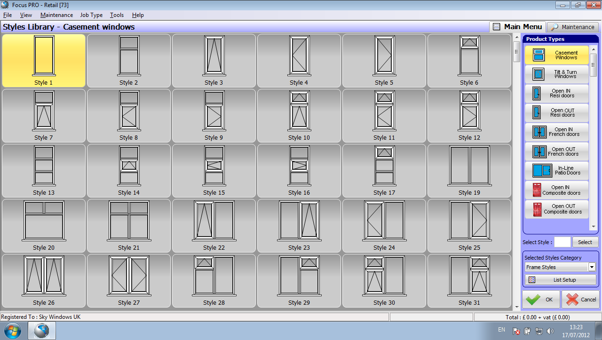
Task: Select the Casement Windows product type
Action: pyautogui.click(x=556, y=55)
